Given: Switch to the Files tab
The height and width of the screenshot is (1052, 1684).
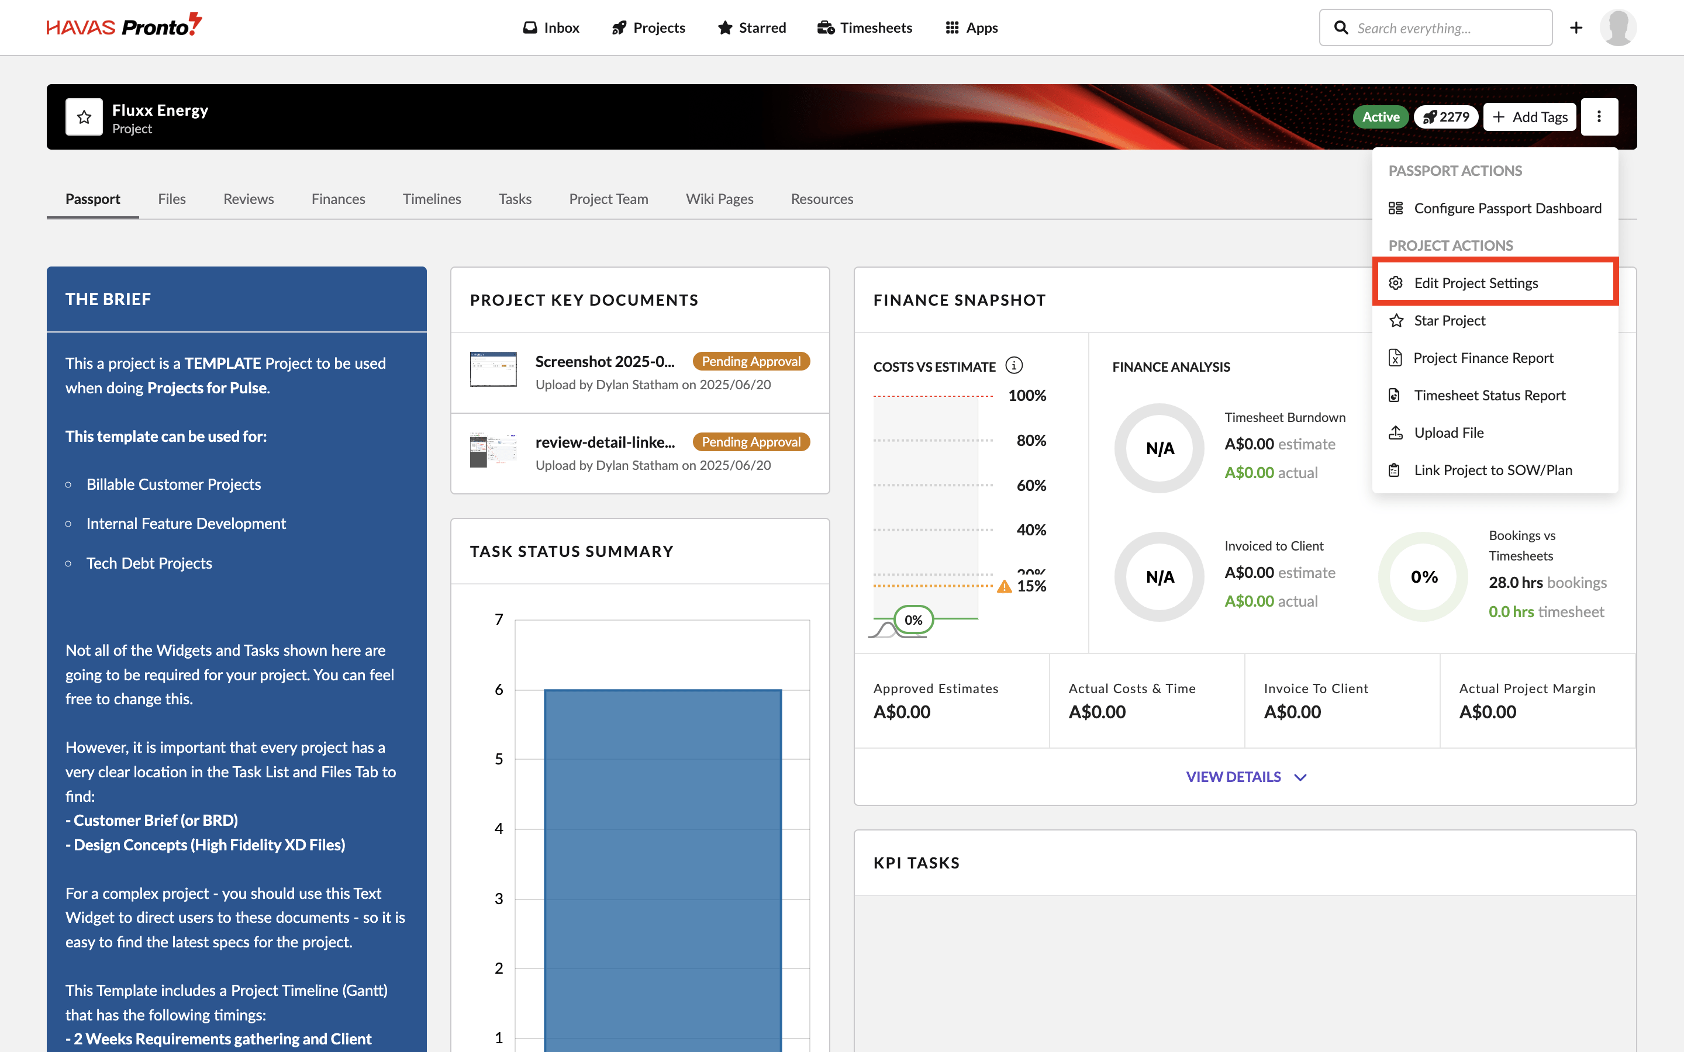Looking at the screenshot, I should pyautogui.click(x=172, y=199).
